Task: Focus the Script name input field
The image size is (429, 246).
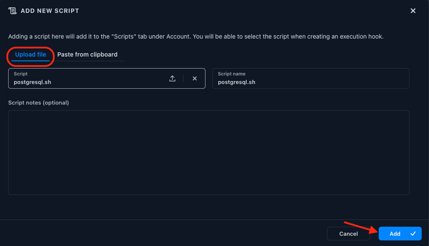Action: click(311, 78)
